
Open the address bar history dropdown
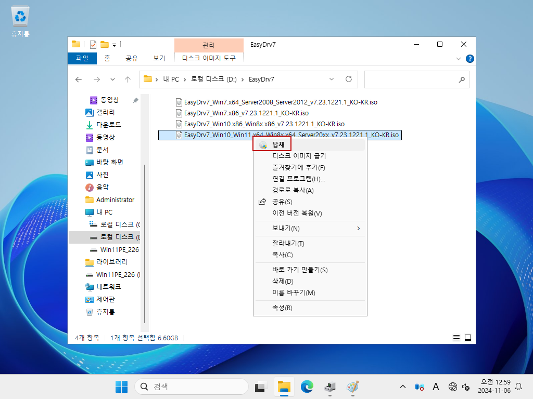coord(332,79)
